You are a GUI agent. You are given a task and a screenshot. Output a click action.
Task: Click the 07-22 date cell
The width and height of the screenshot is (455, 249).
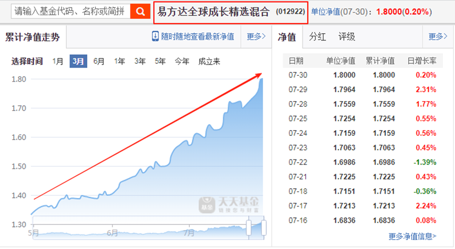pos(298,162)
